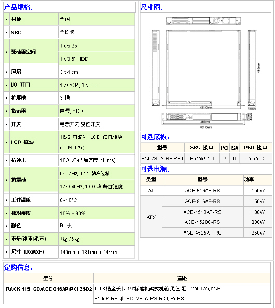Select the ACE-816AP-RS power model
This screenshot has height=308, width=275.
pyautogui.click(x=203, y=201)
